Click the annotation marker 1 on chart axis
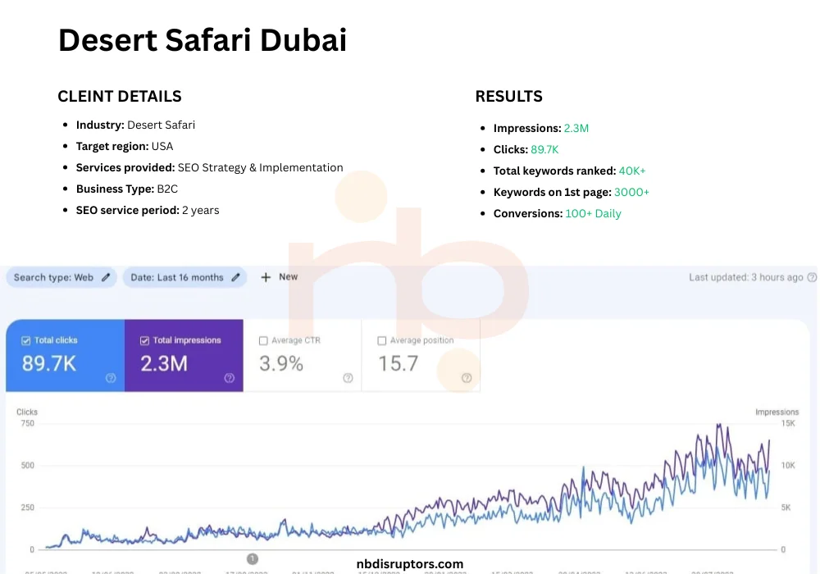 (253, 558)
